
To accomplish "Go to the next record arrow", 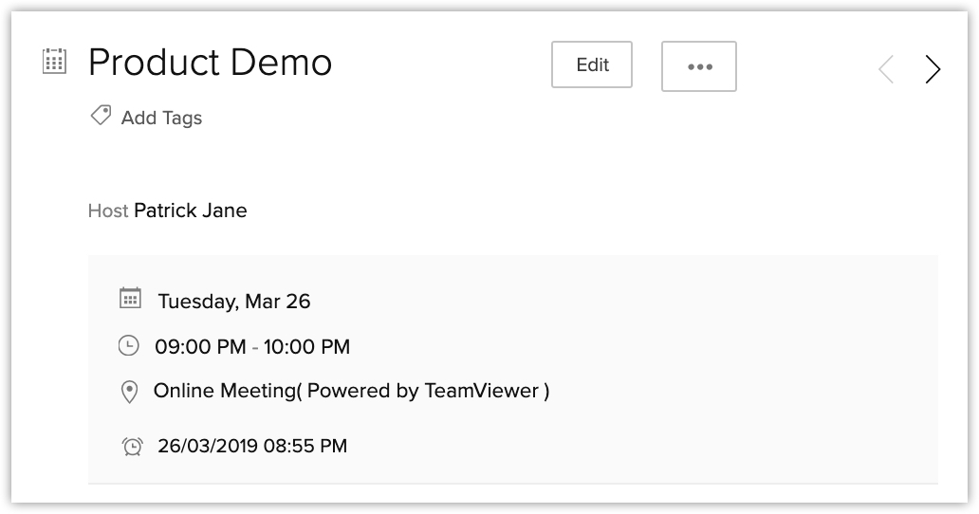I will 933,69.
